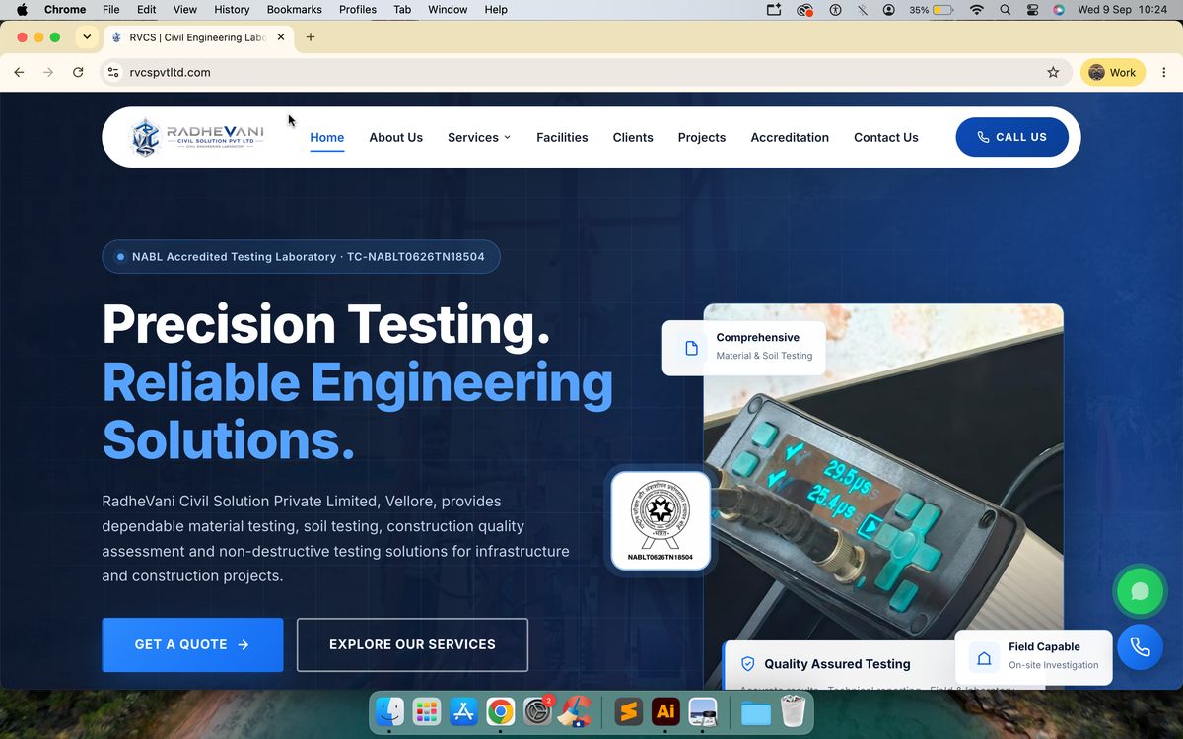Image resolution: width=1183 pixels, height=739 pixels.
Task: Open Preview from the dock
Action: pos(703,711)
